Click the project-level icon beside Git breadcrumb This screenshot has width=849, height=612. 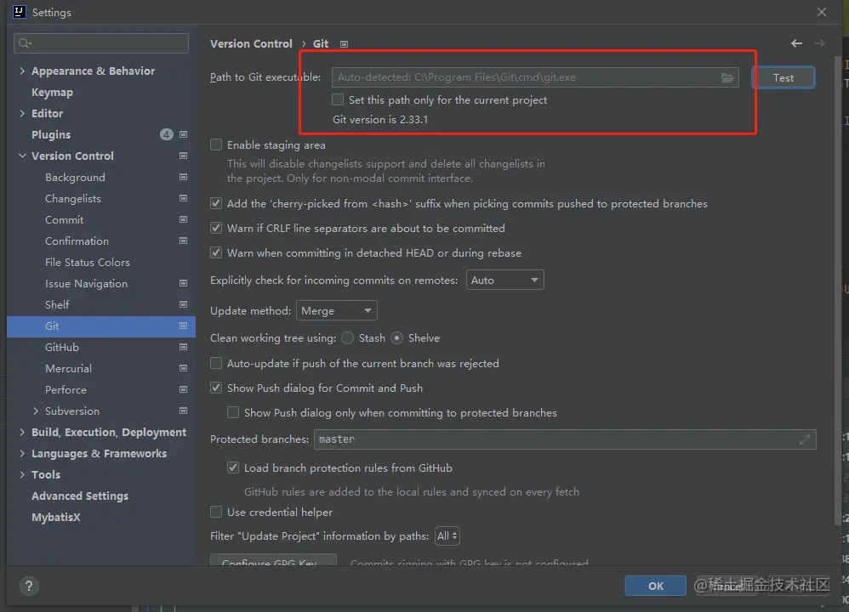point(344,44)
